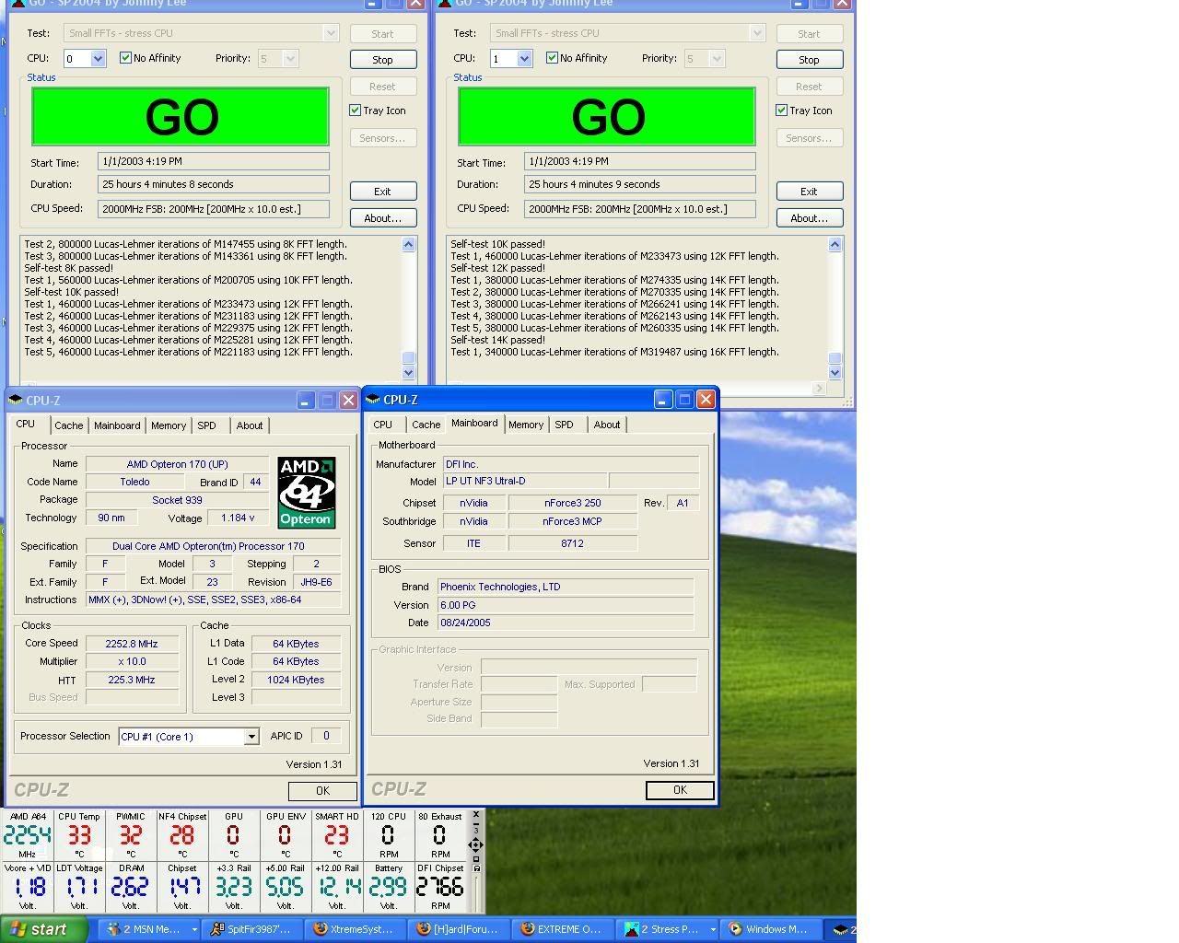Uncheck Tray Icon in left stress window
Image resolution: width=1179 pixels, height=943 pixels.
pyautogui.click(x=356, y=111)
